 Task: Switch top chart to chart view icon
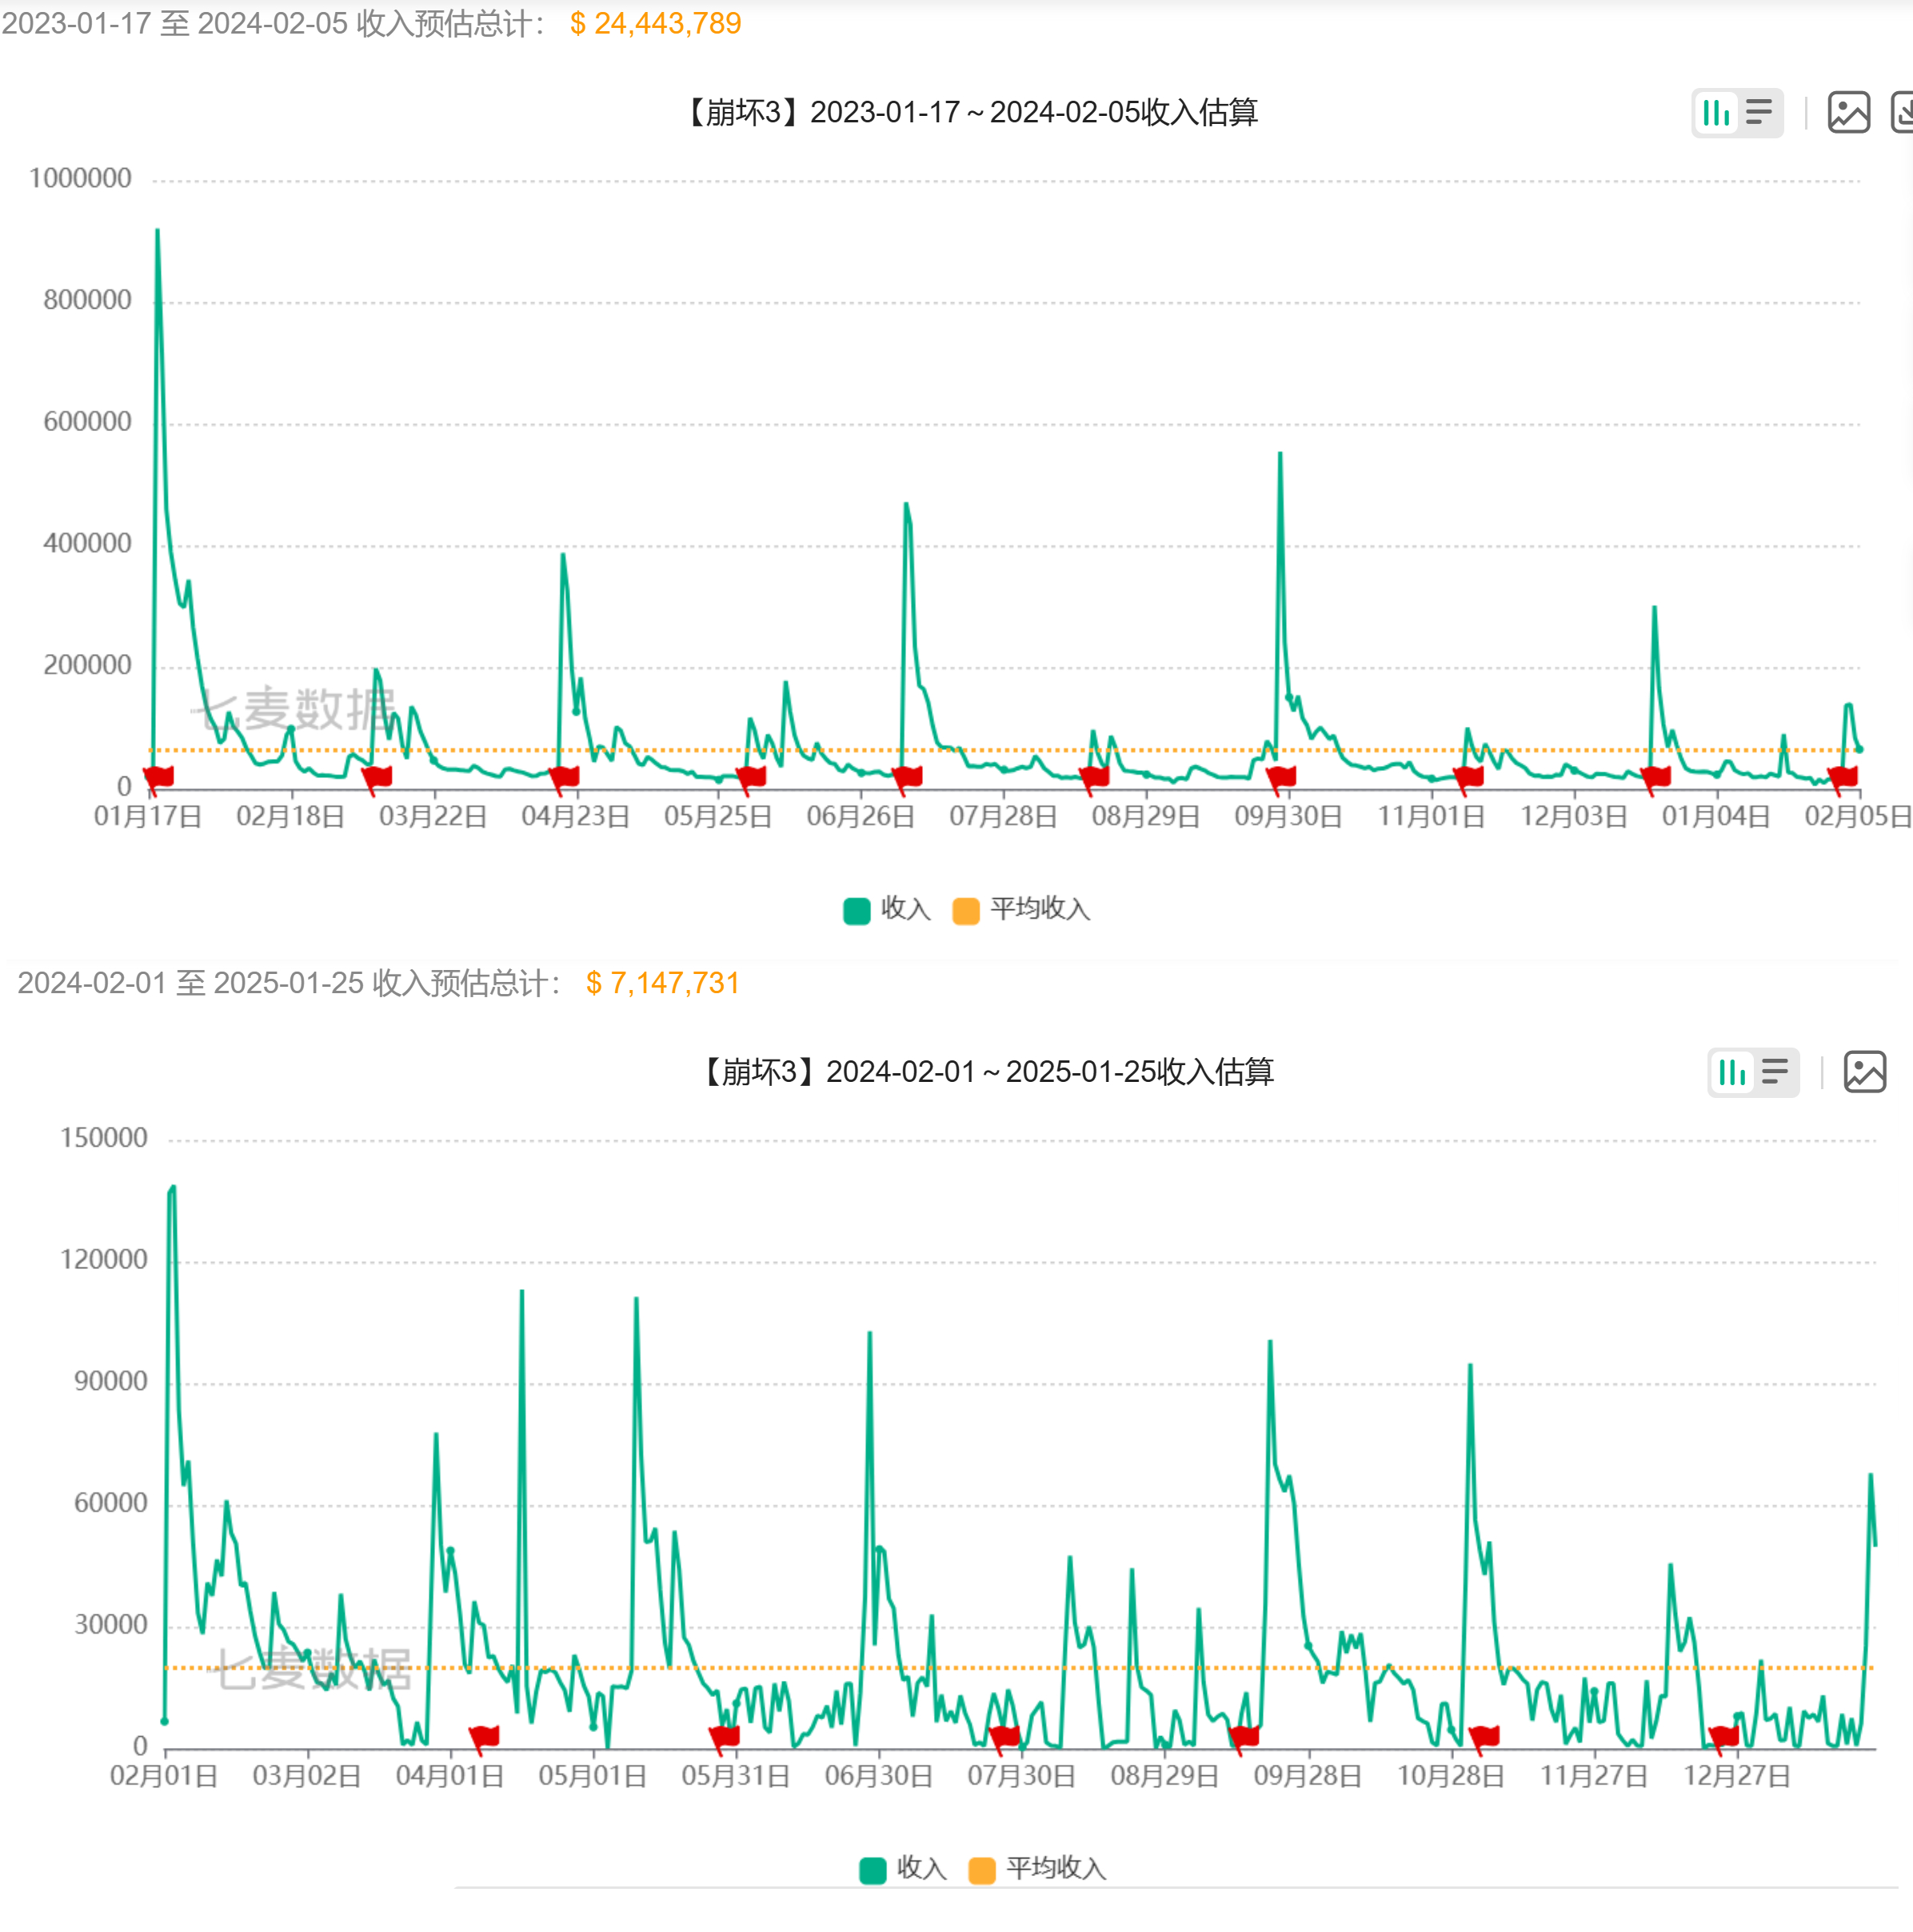(x=1716, y=113)
